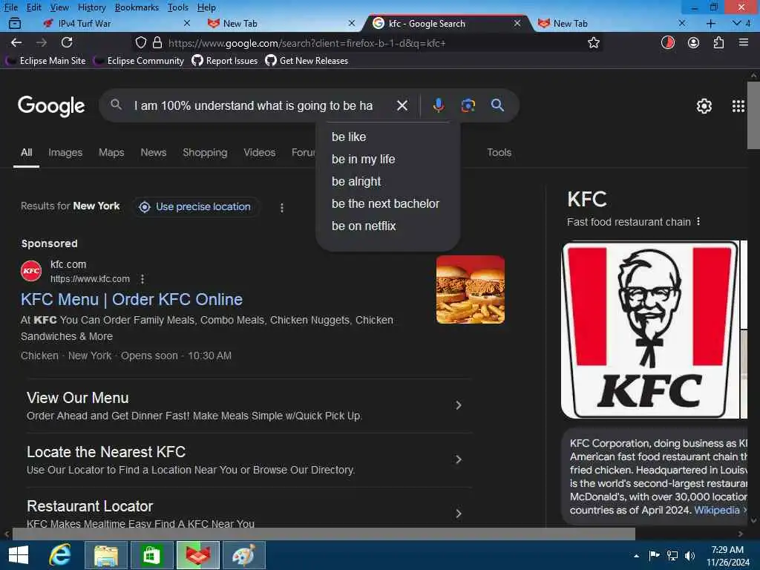The height and width of the screenshot is (570, 760).
Task: Open the Windows Start button
Action: click(x=19, y=555)
